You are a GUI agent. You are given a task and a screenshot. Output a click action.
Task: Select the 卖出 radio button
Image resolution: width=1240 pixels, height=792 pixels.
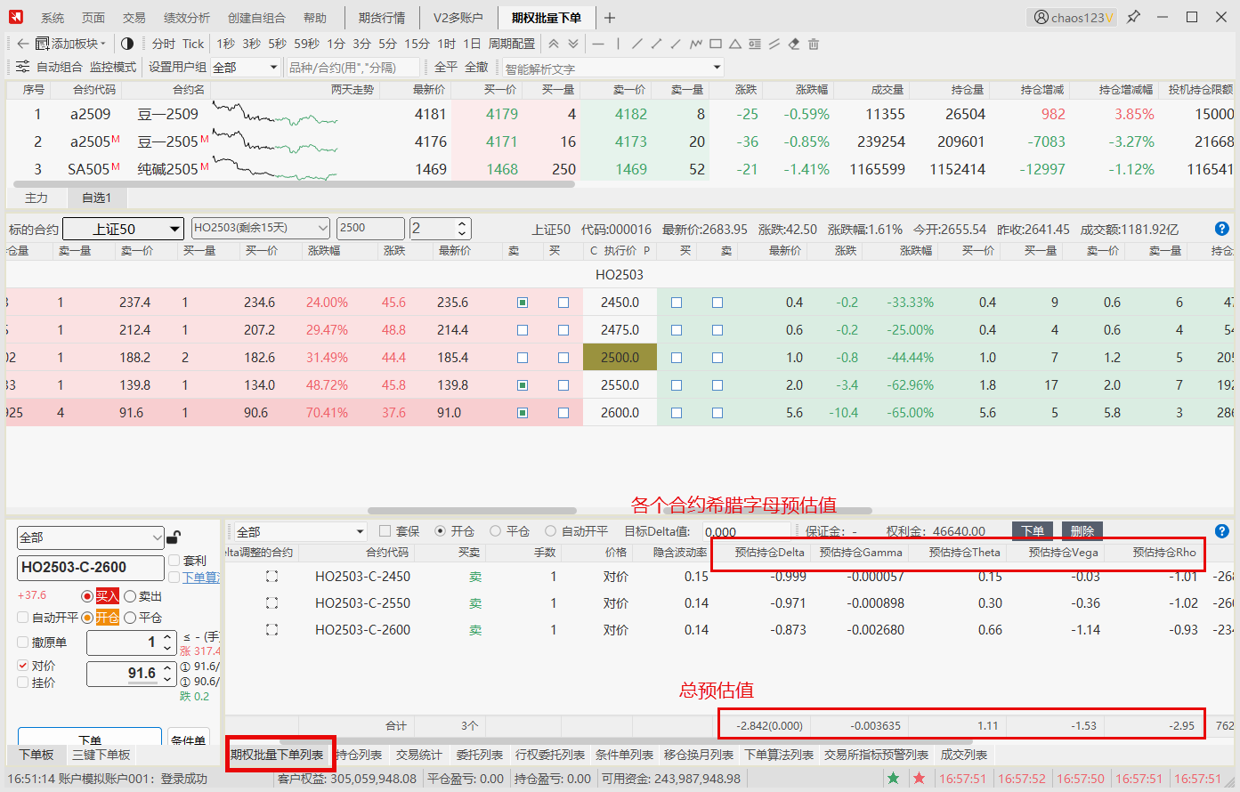pos(130,596)
